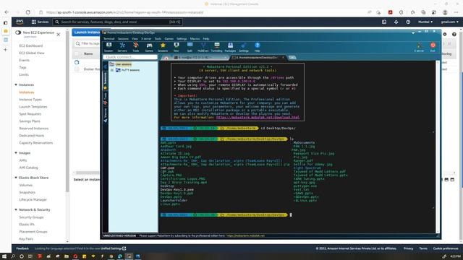Viewport: 463px width, 260px height.
Task: Open Windows taskbar search icon
Action: pos(13,256)
